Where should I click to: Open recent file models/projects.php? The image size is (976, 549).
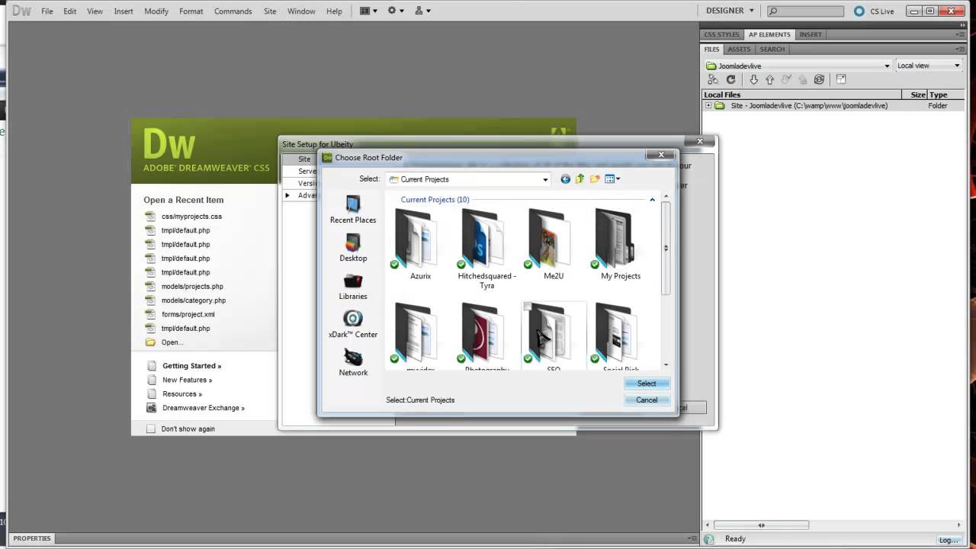[x=192, y=287]
